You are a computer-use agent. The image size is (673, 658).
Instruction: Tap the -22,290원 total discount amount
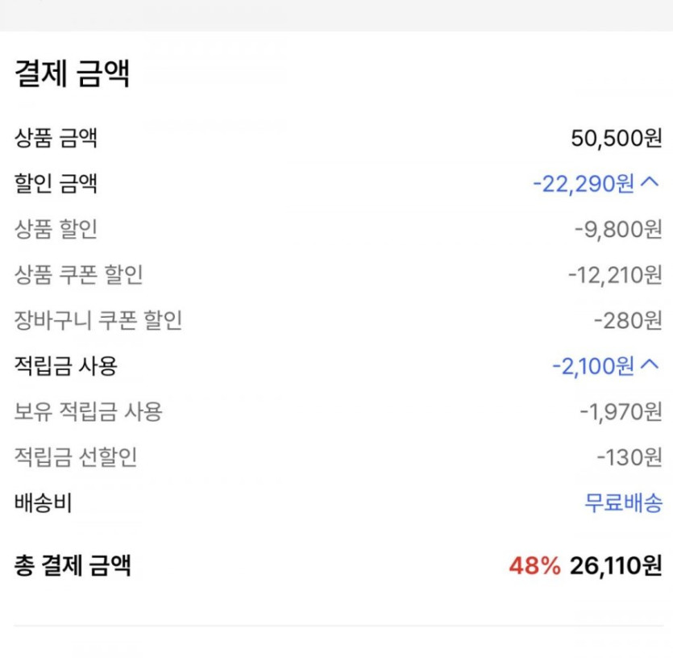[x=584, y=184]
